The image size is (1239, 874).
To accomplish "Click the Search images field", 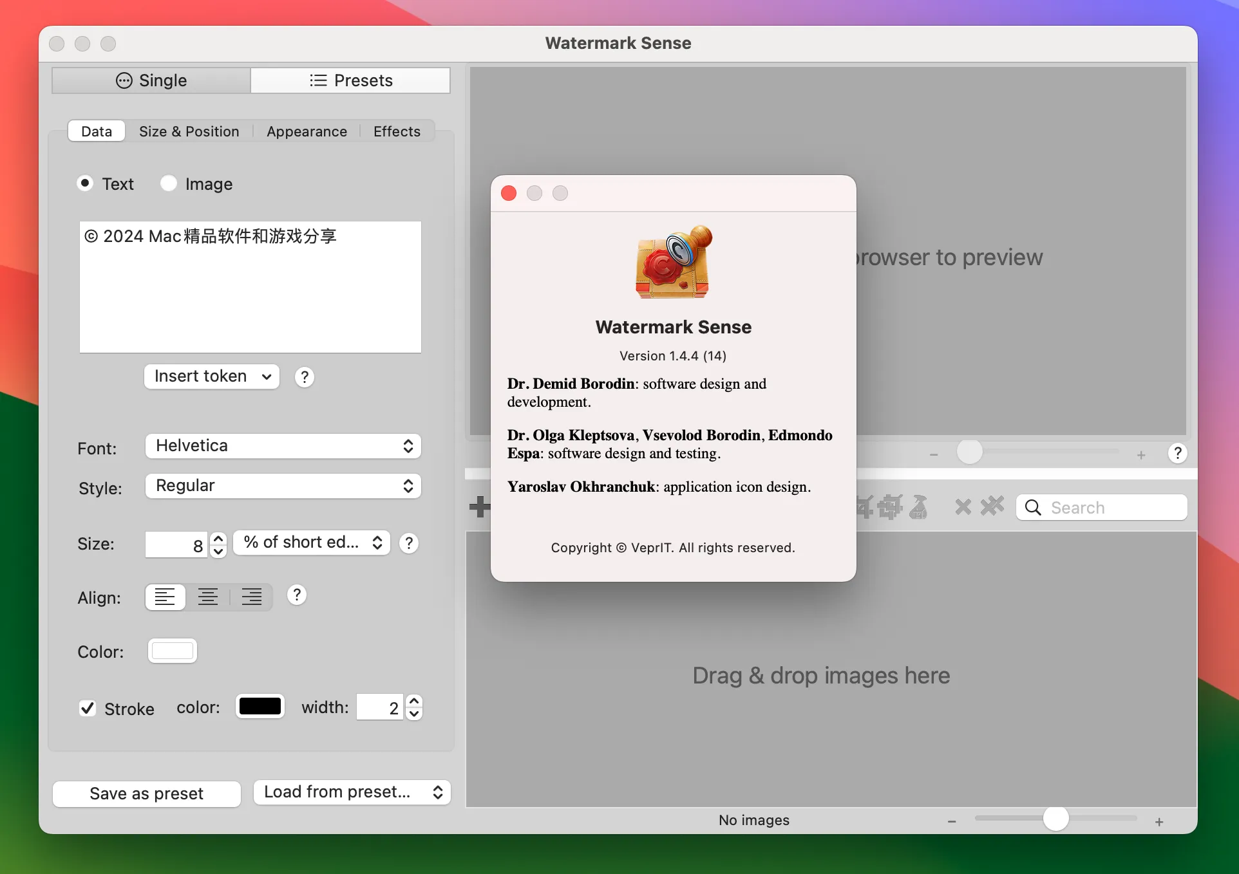I will 1102,507.
